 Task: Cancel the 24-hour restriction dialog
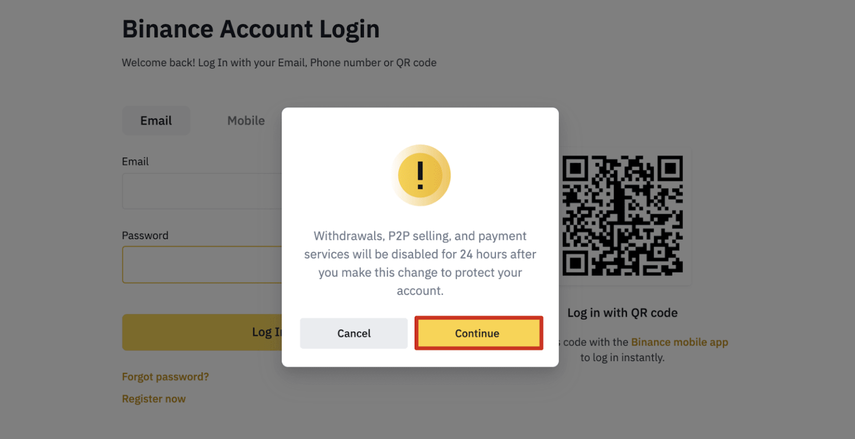pos(353,333)
